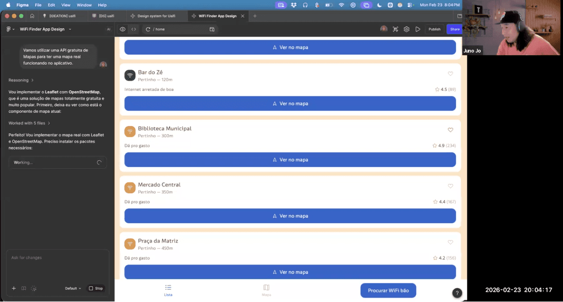The image size is (563, 302).
Task: Switch to preview mode eye icon
Action: [122, 29]
